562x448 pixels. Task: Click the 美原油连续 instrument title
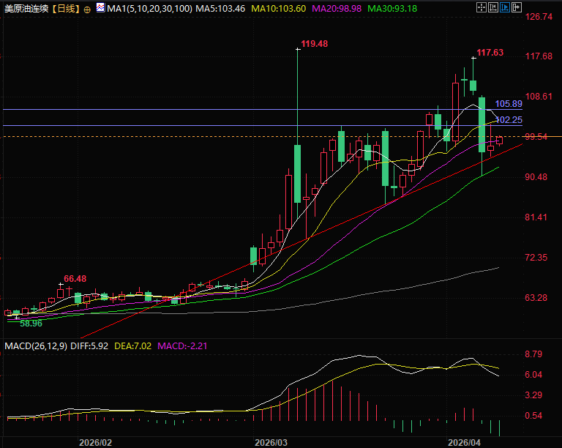(26, 10)
